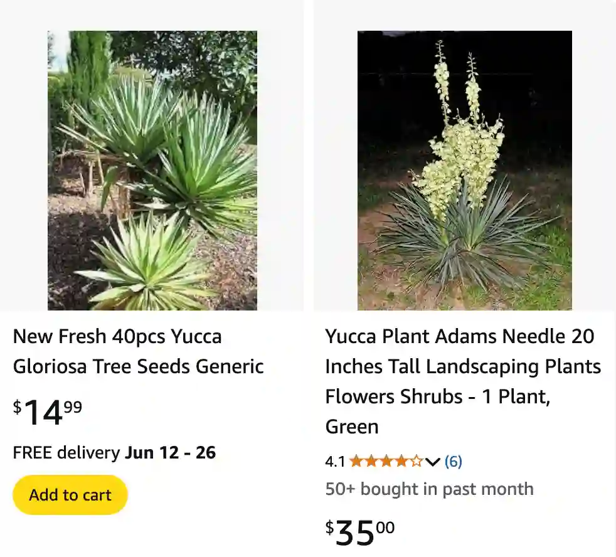Image resolution: width=616 pixels, height=557 pixels.
Task: Select the half-filled fifth star icon
Action: 417,461
